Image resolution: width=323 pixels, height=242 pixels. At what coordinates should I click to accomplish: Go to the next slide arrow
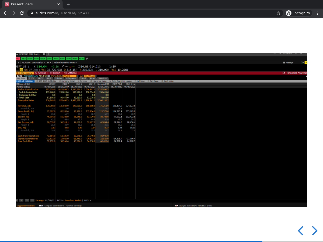tap(314, 231)
